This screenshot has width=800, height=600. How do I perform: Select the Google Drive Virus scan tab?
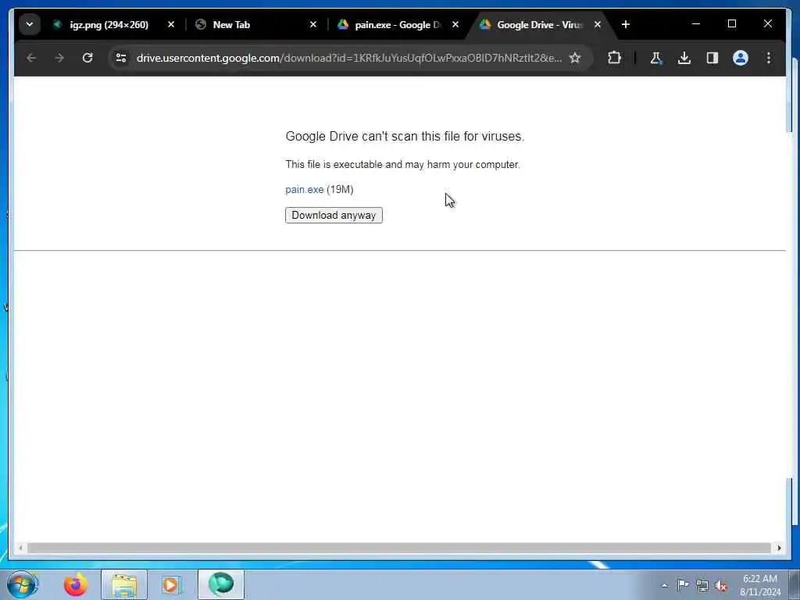click(x=538, y=24)
